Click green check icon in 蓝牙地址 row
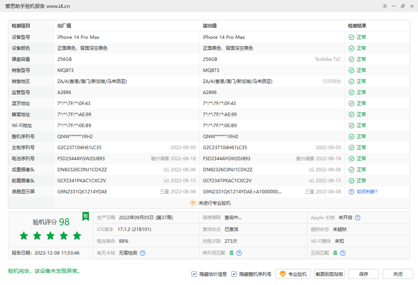Viewport: 418px width, 285px height. [x=352, y=104]
